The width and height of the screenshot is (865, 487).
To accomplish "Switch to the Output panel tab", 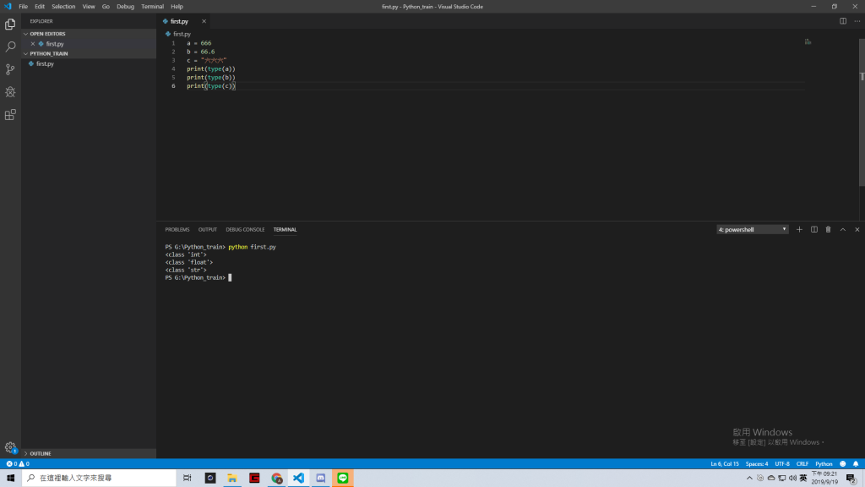I will pos(208,230).
